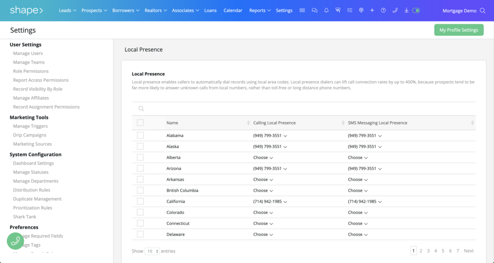494x263 pixels.
Task: Click the podcast broadcast icon
Action: coord(361,10)
